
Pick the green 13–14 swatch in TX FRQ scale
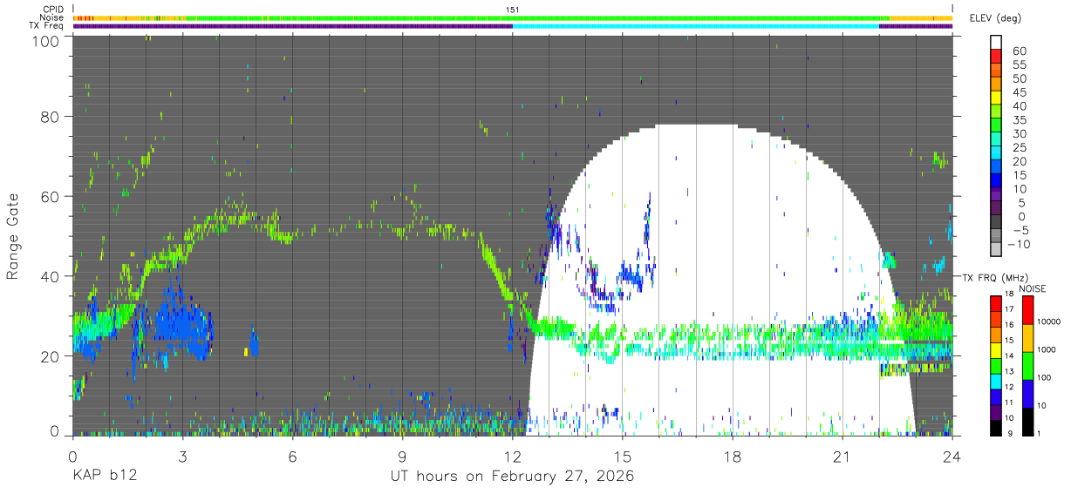(996, 364)
